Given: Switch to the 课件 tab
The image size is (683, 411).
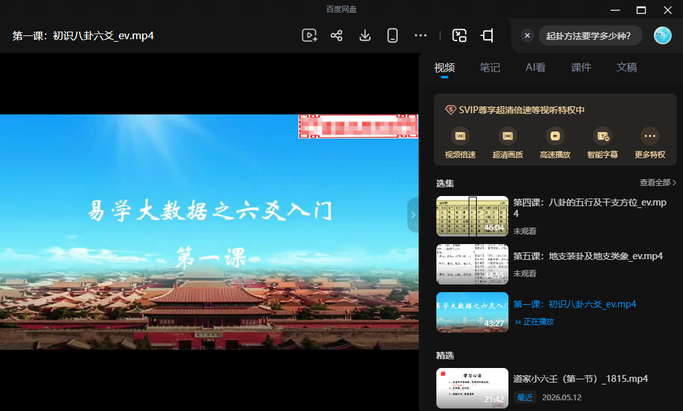Looking at the screenshot, I should click(x=581, y=68).
